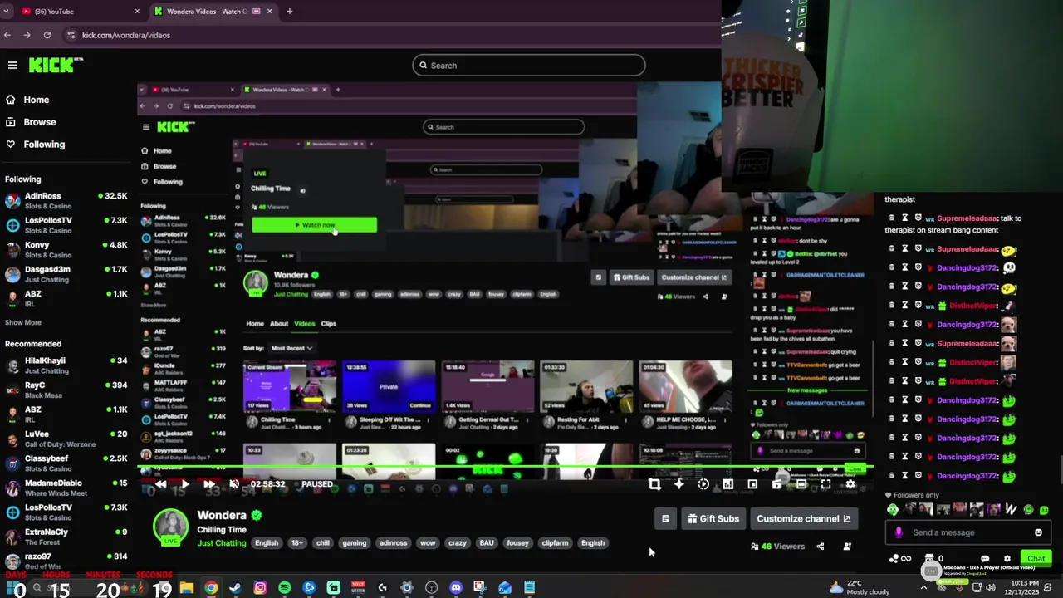1063x598 pixels.
Task: Timeout the user who said 'talk to therapist'
Action: 905,218
